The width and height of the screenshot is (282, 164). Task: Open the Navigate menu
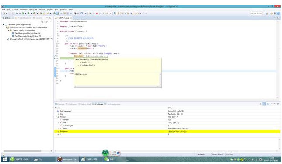tap(33, 10)
